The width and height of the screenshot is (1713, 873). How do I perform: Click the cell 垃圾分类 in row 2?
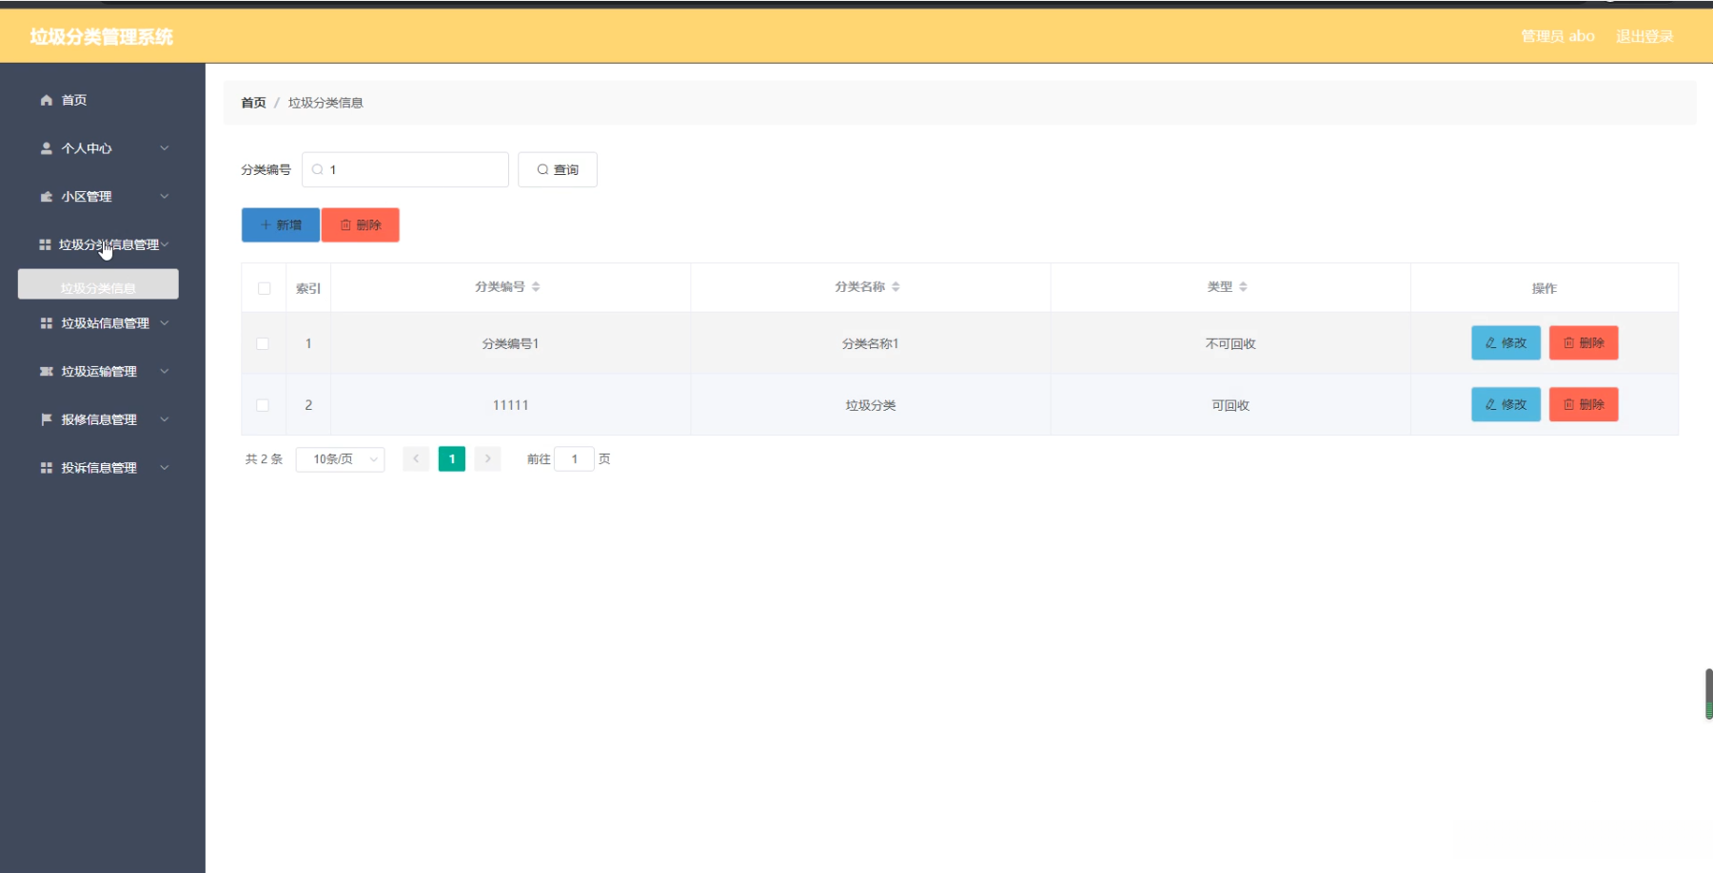point(871,405)
